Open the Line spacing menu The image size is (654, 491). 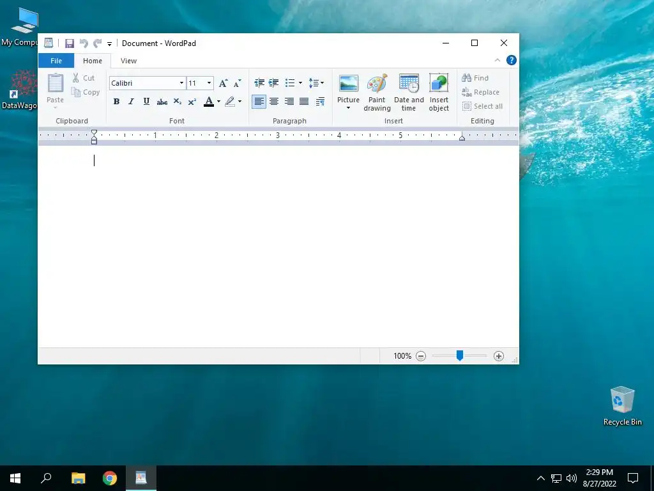pyautogui.click(x=316, y=82)
